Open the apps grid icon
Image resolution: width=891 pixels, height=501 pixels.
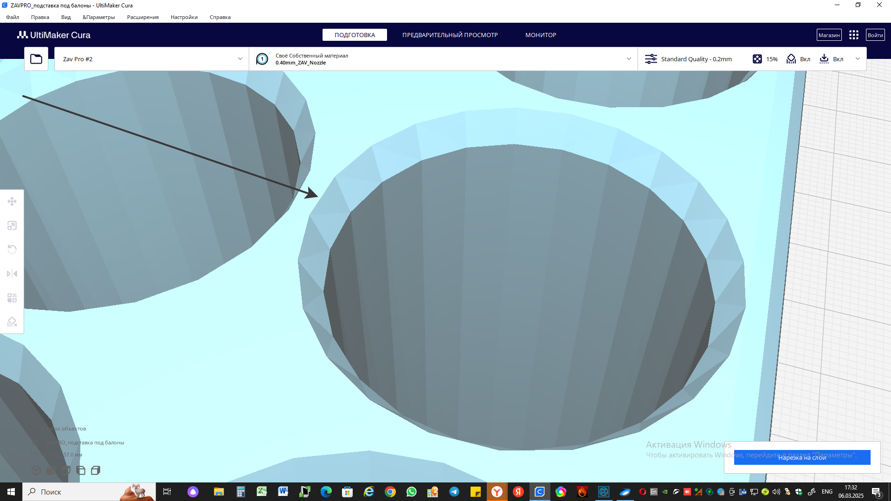pyautogui.click(x=853, y=35)
